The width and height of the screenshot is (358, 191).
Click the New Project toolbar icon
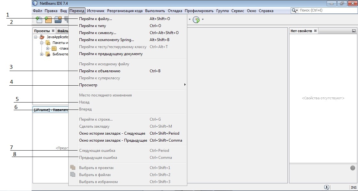(48, 20)
